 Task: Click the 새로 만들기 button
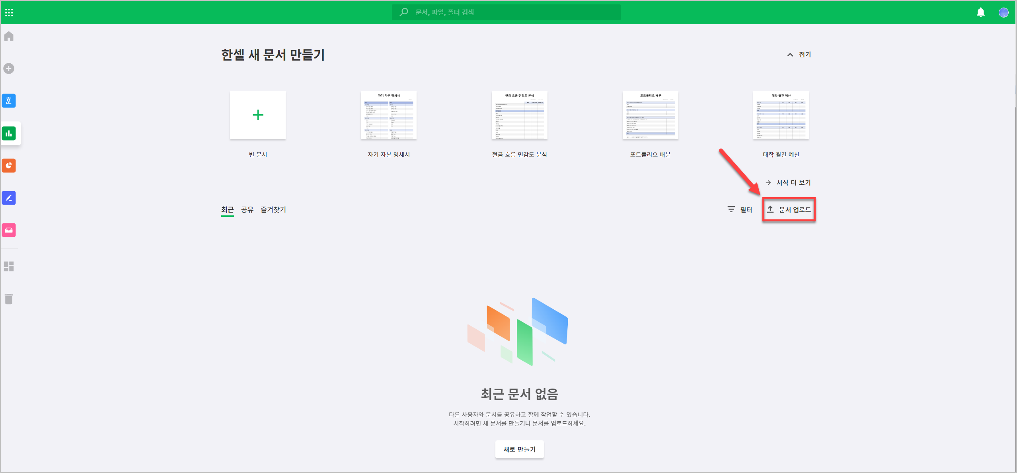519,449
